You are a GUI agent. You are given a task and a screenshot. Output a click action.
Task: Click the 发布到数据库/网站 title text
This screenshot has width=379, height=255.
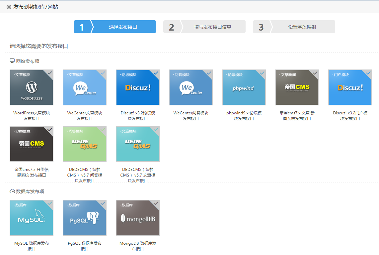click(36, 7)
